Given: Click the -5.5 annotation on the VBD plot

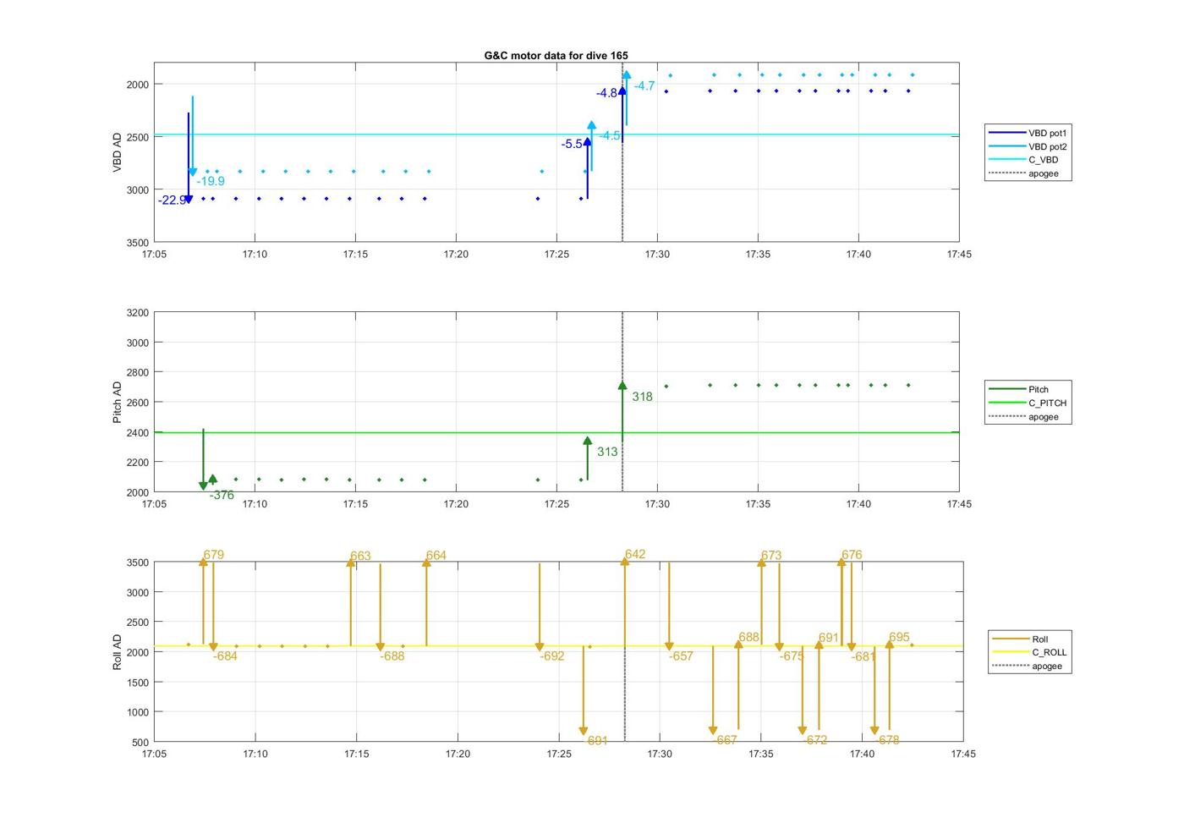Looking at the screenshot, I should (572, 145).
